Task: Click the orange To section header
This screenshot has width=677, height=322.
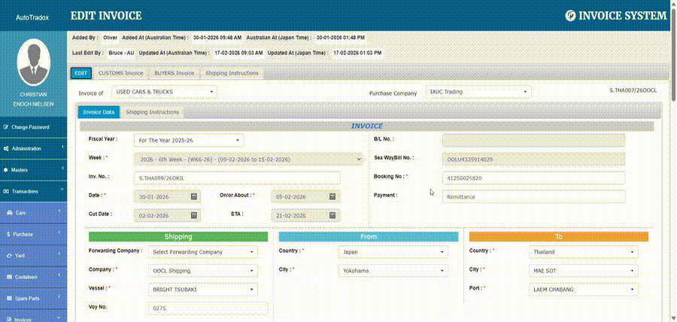Action: [x=559, y=236]
